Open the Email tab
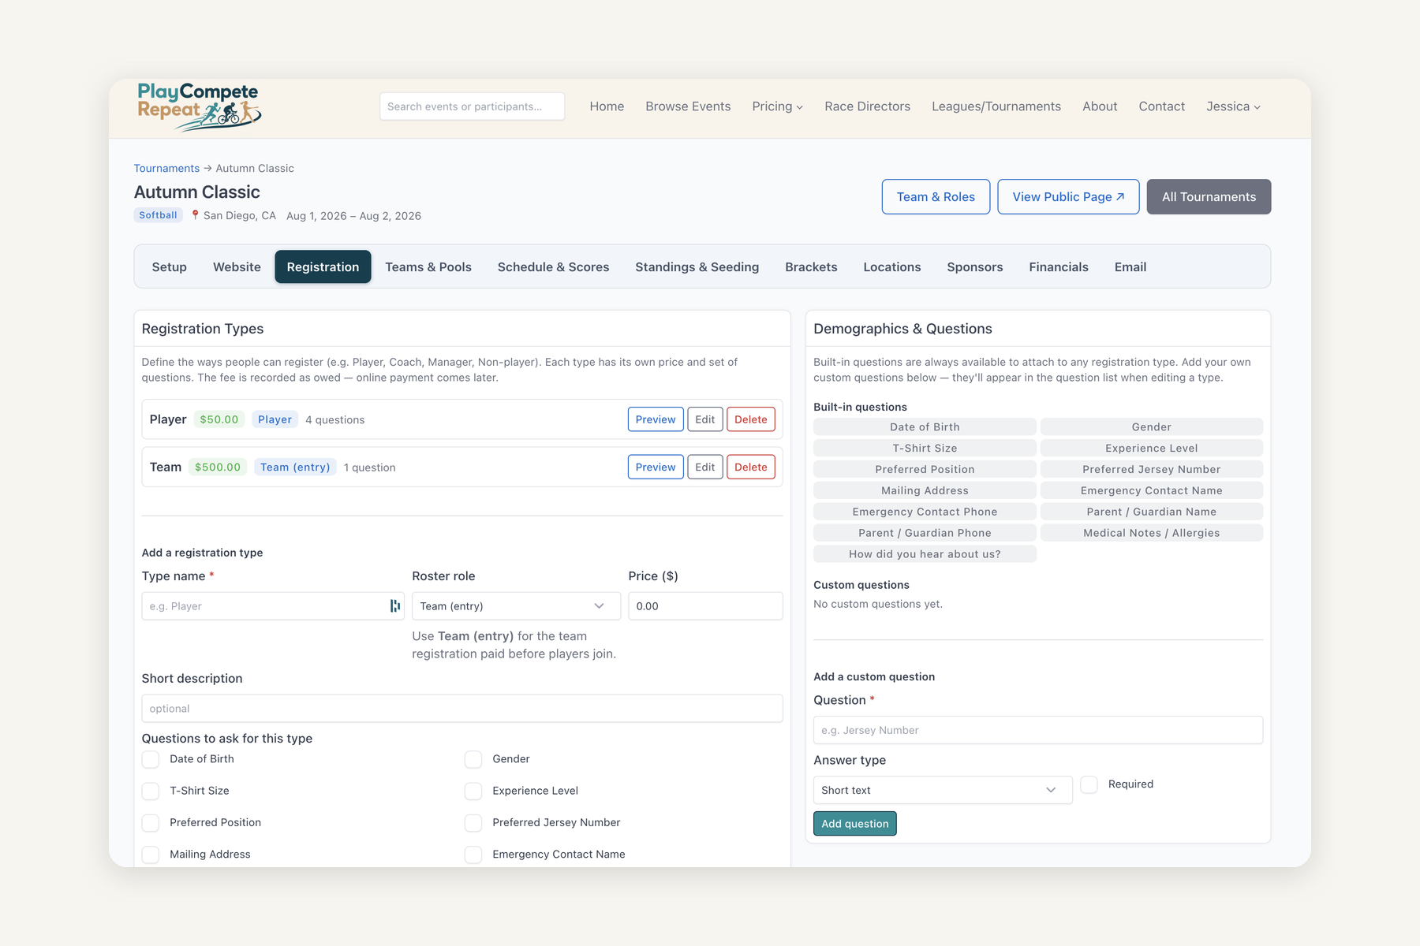Screen dimensions: 1420x946 (x=1130, y=267)
